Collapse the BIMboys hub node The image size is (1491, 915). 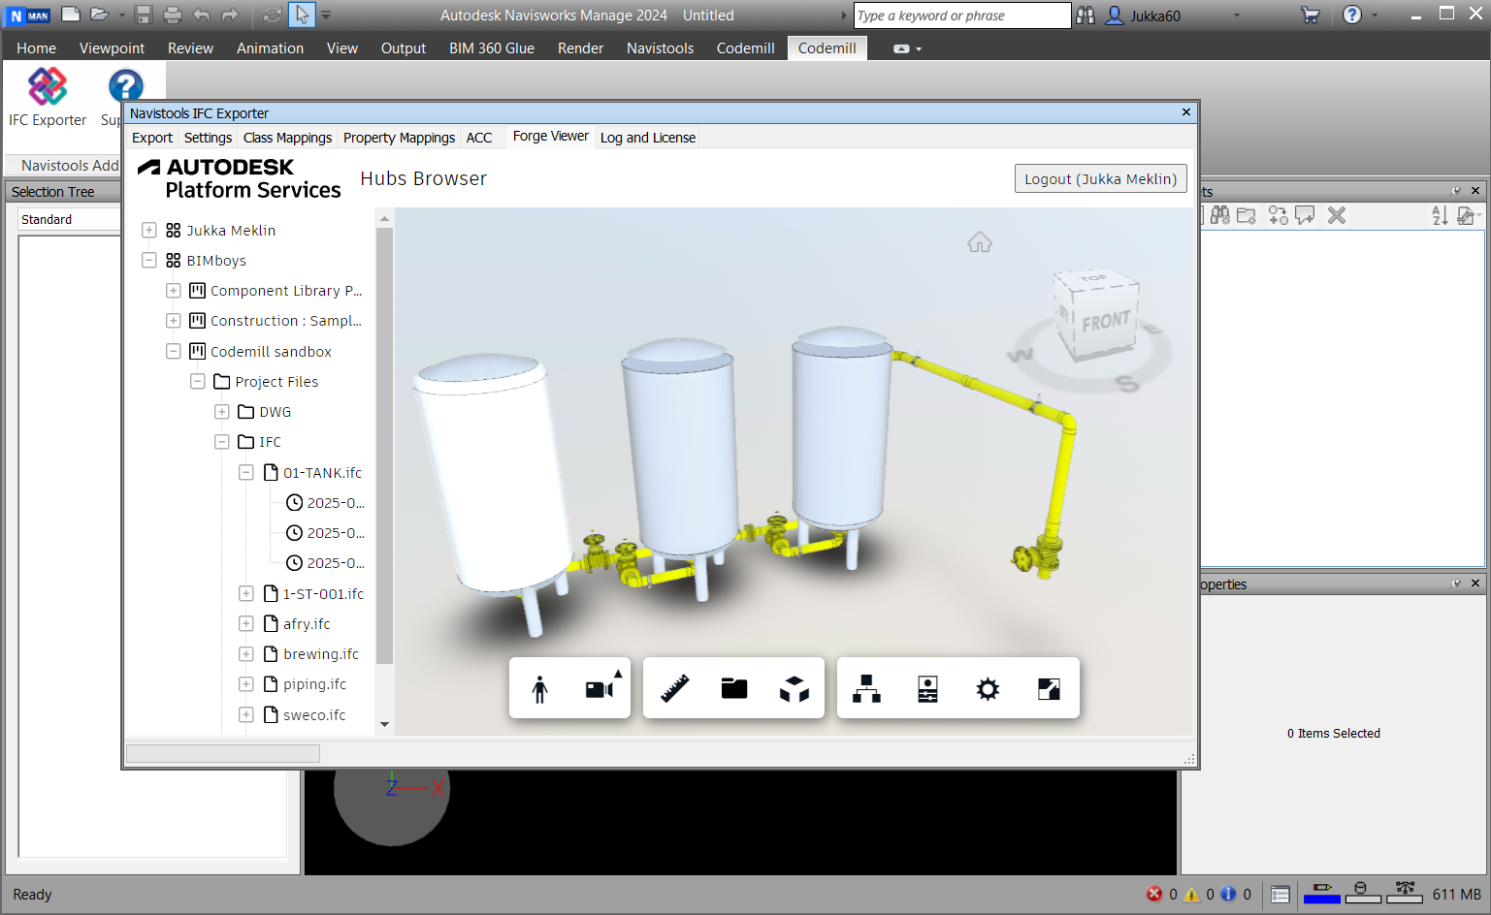click(149, 260)
